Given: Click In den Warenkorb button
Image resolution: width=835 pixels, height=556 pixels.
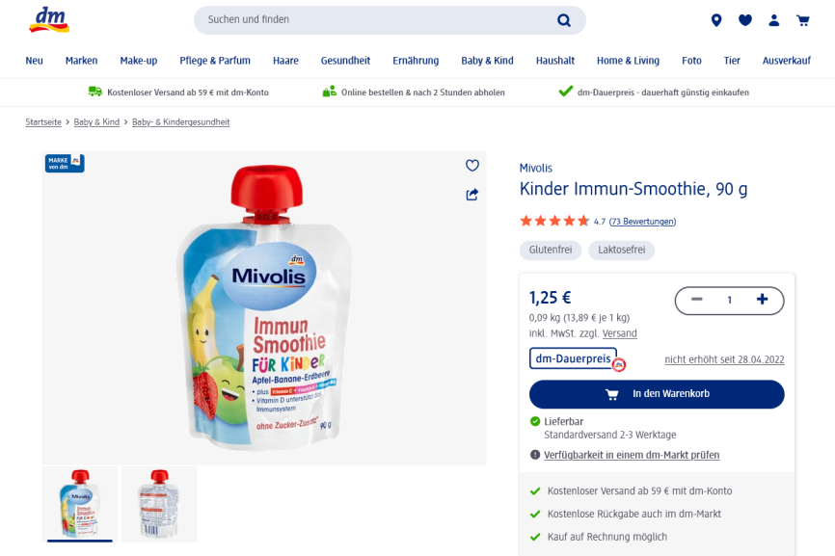Looking at the screenshot, I should click(x=657, y=394).
